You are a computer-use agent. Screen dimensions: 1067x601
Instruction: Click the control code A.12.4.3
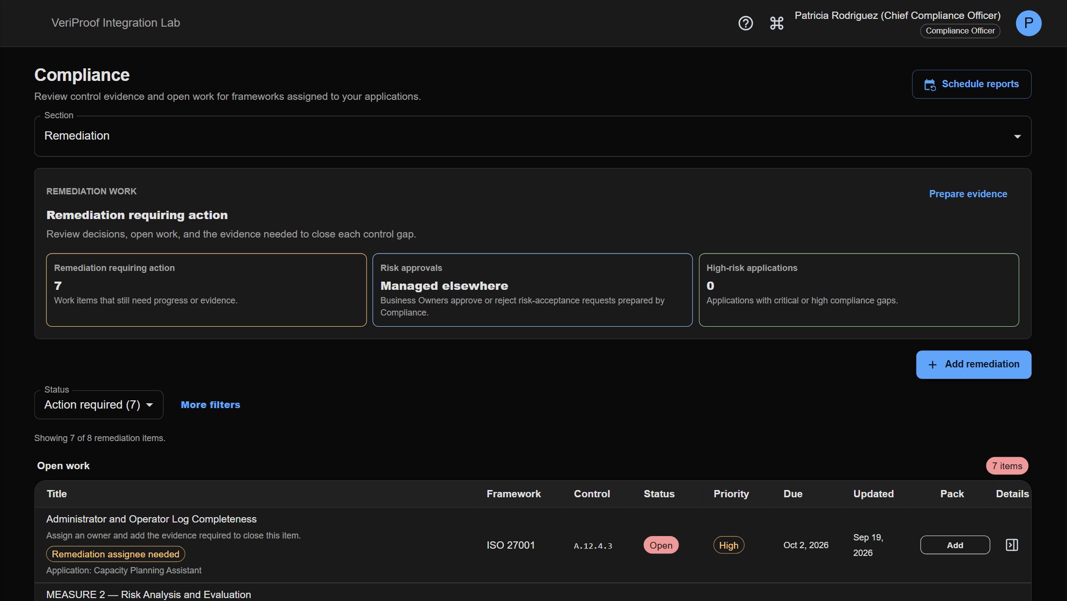click(x=593, y=546)
